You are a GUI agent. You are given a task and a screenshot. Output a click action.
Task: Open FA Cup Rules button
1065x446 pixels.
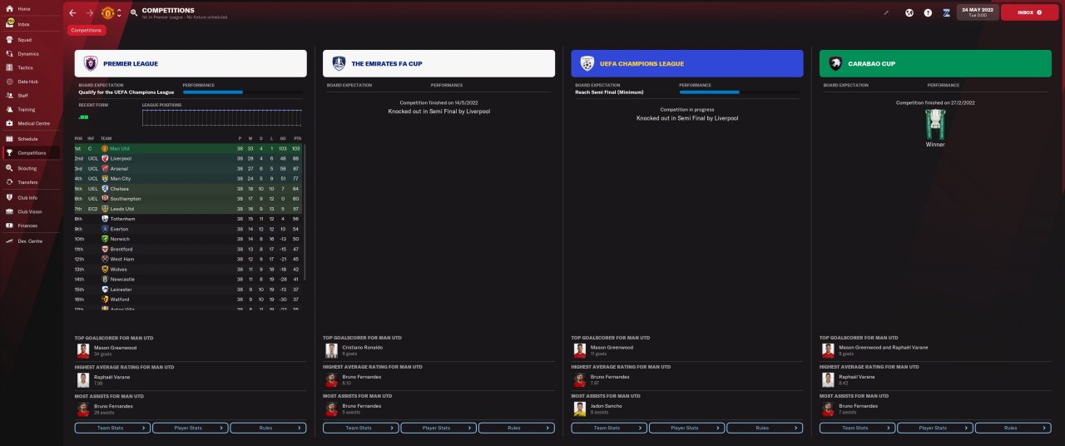pos(516,428)
